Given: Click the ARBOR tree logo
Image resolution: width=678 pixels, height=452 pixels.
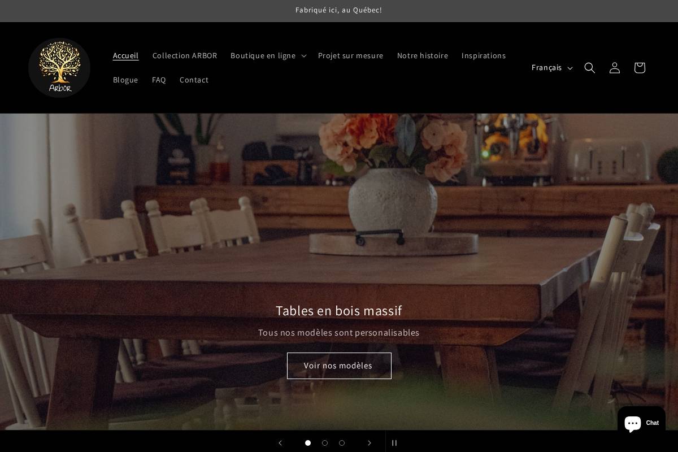Looking at the screenshot, I should click(x=59, y=67).
